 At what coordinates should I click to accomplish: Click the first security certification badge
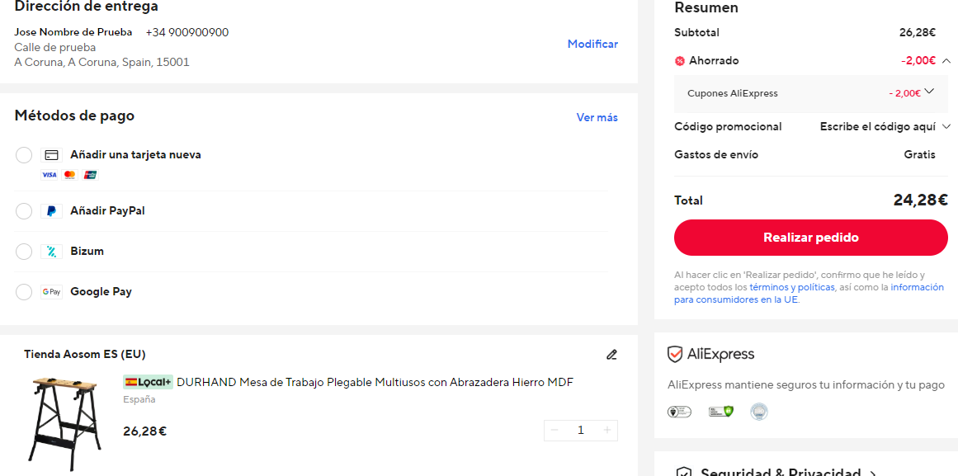point(679,412)
